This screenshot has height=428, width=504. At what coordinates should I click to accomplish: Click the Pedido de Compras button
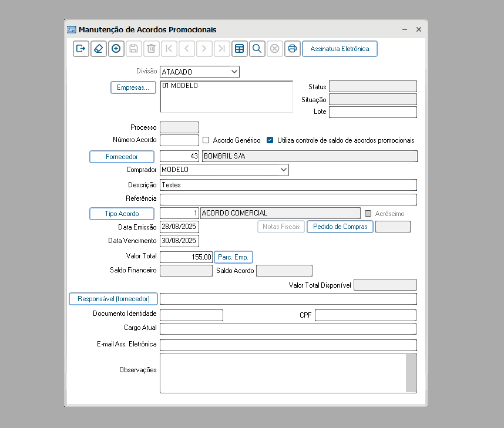pos(340,227)
